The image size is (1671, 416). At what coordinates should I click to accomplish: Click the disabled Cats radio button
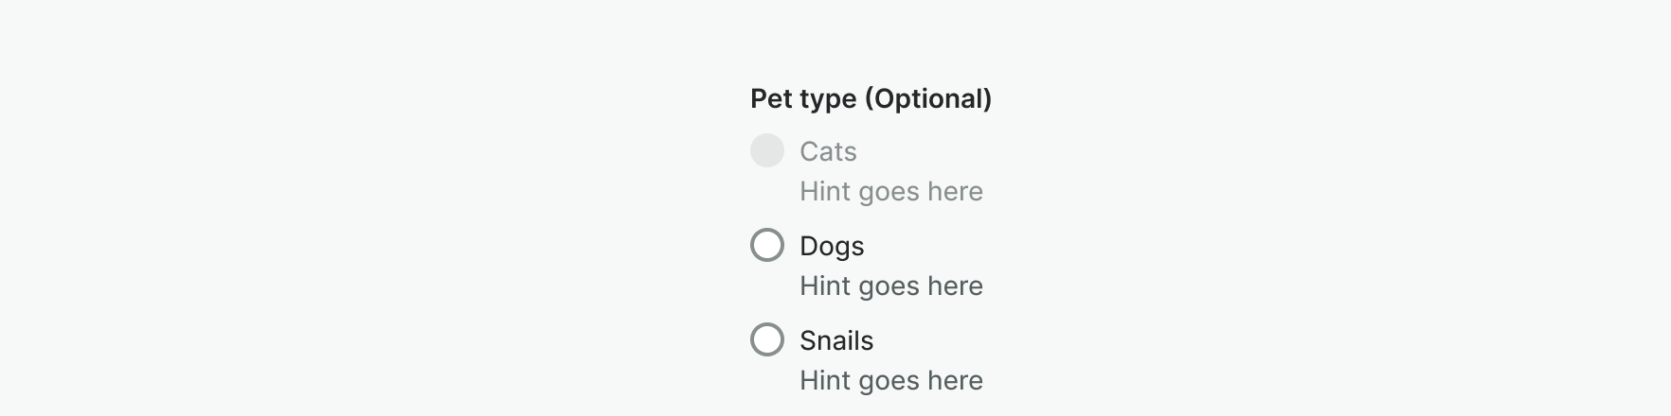coord(767,150)
